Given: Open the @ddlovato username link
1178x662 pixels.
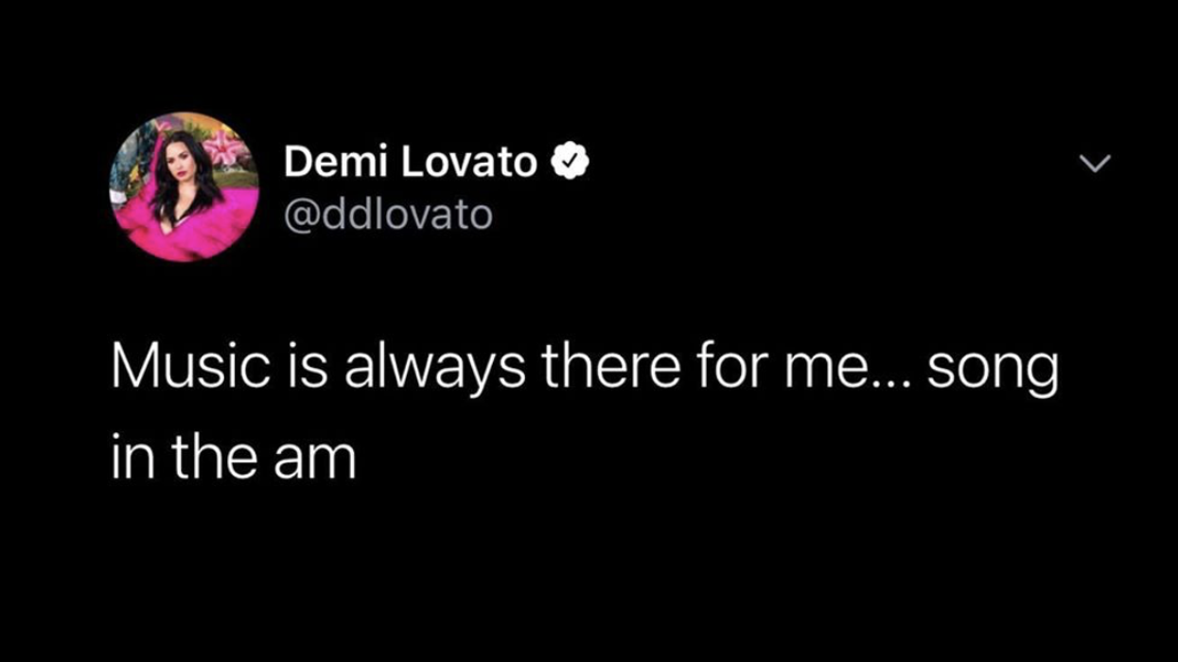Looking at the screenshot, I should click(x=388, y=214).
